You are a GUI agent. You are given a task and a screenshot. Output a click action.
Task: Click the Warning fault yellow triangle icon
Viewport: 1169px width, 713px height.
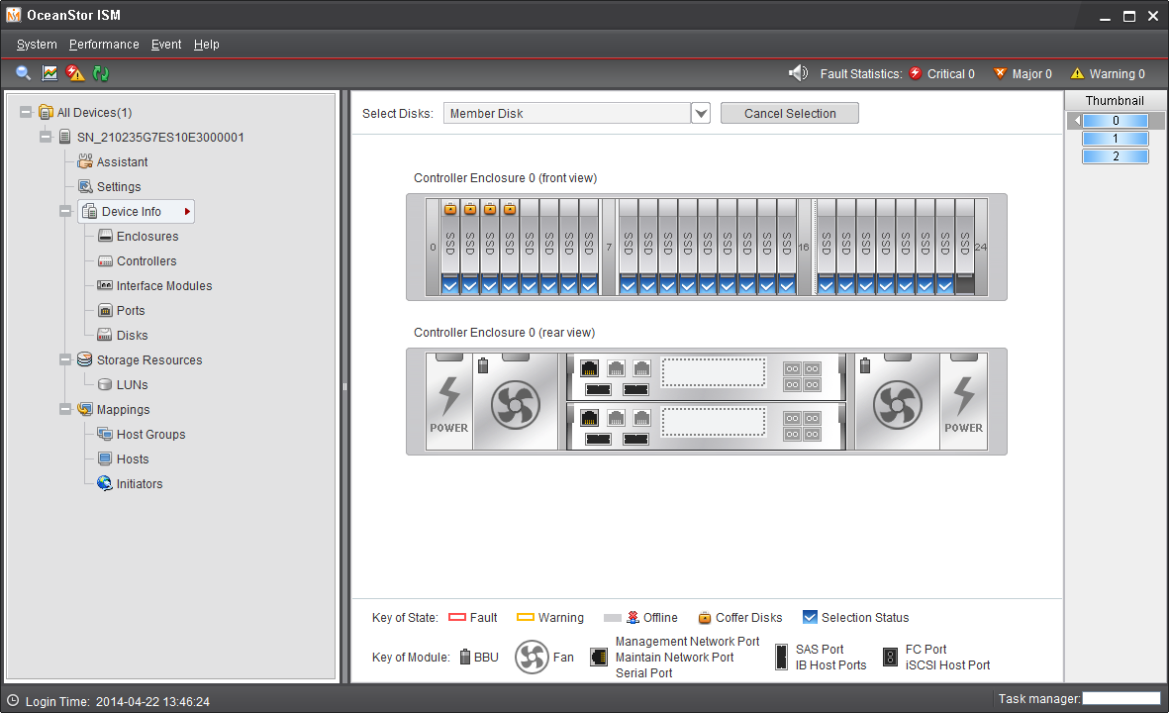point(1077,73)
